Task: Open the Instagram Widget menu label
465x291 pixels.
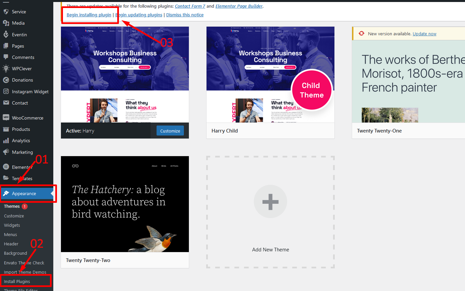Action: click(30, 92)
